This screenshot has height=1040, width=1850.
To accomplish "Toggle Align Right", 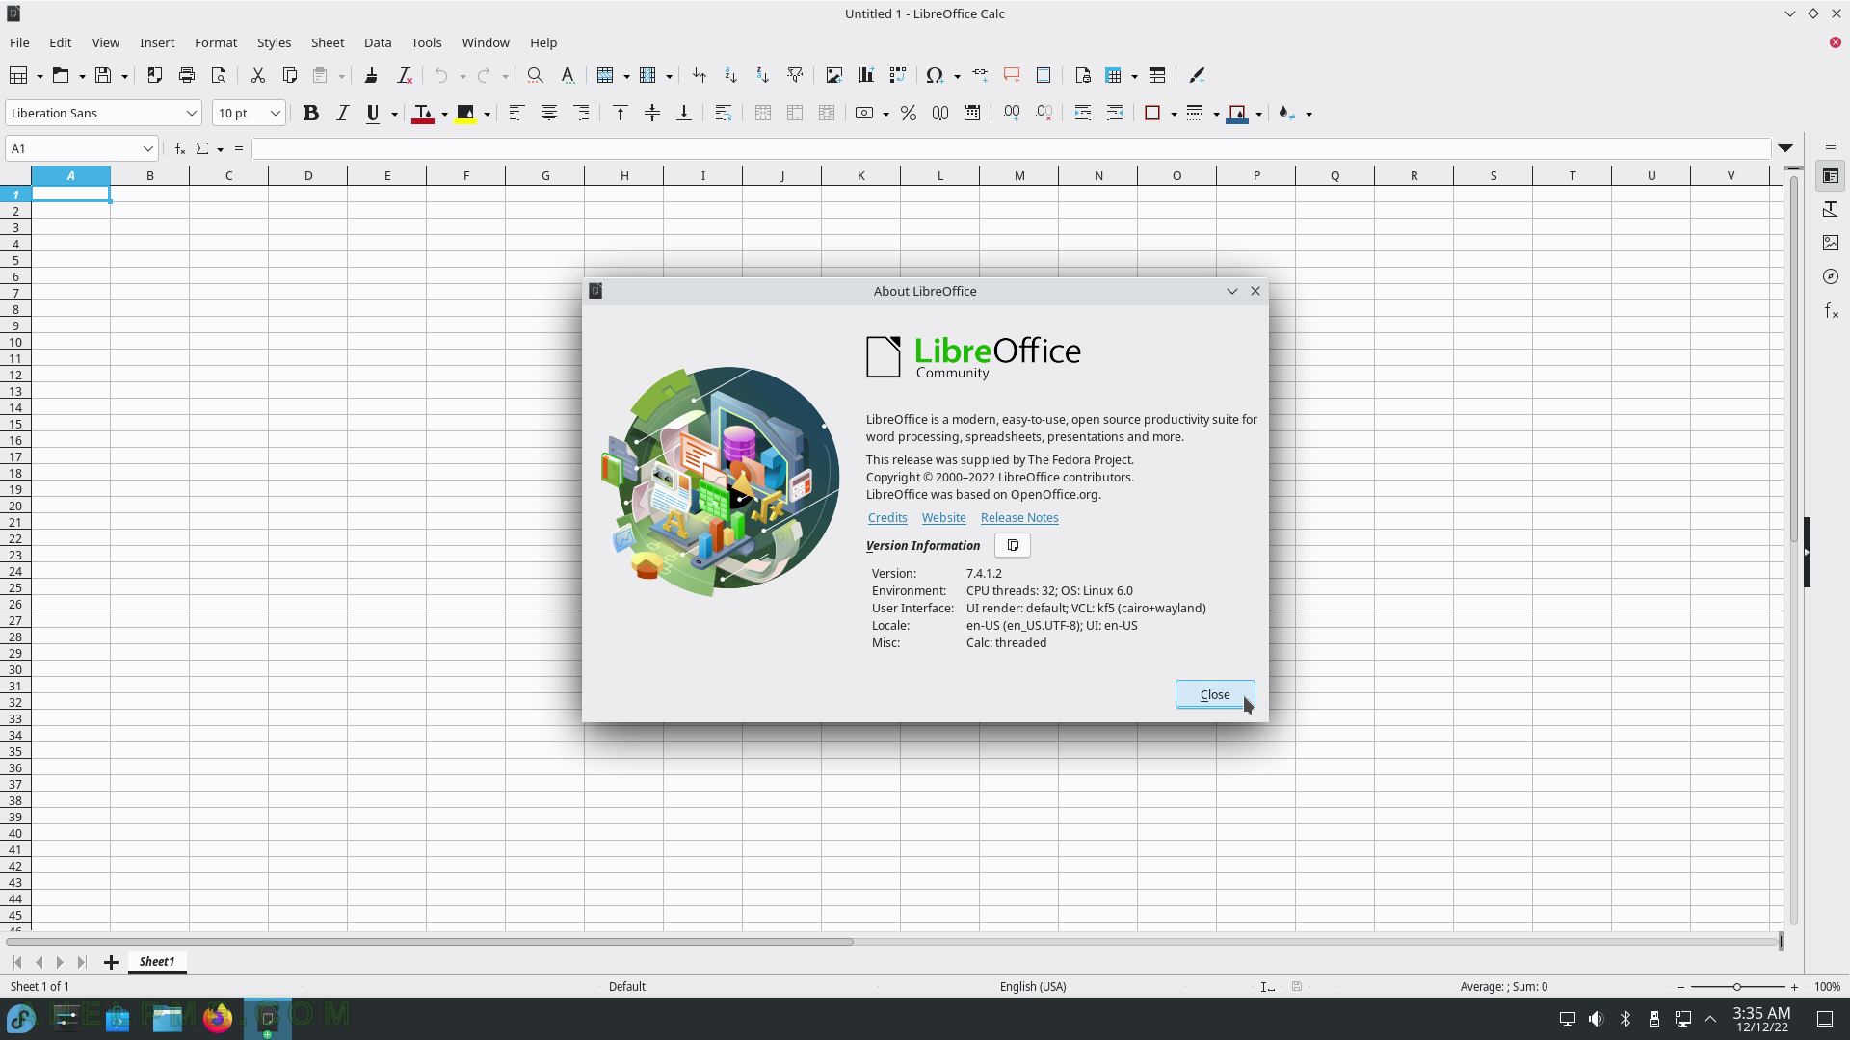I will (x=581, y=113).
